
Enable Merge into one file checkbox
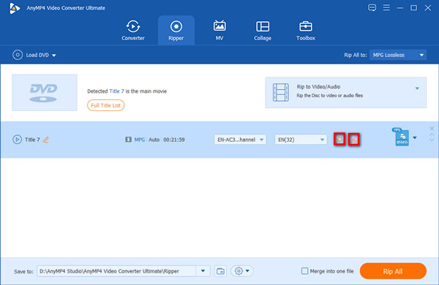(304, 271)
